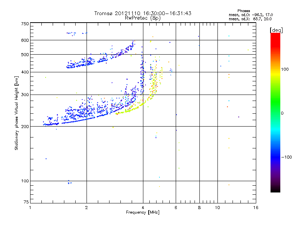
Task: Click the mean, sd,O statistics line
Action: tap(251, 15)
